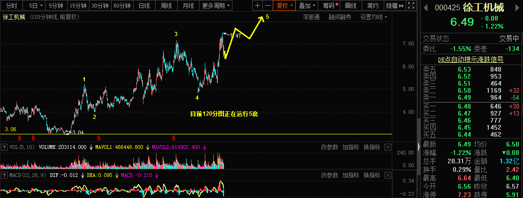Select 5分钟 period tab
523x198 pixels.
tap(56, 6)
